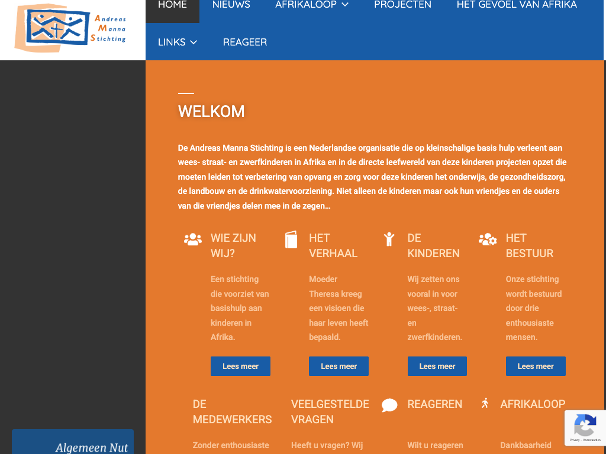The width and height of the screenshot is (606, 454).
Task: Click the reCAPTCHA badge icon
Action: pyautogui.click(x=585, y=427)
